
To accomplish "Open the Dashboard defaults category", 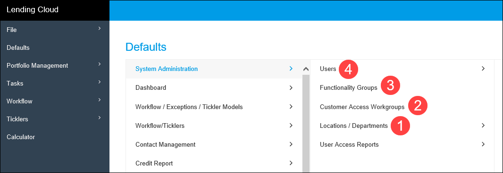I will coord(214,87).
